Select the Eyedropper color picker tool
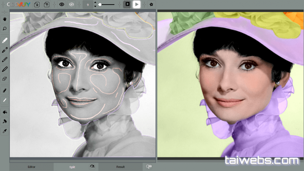This screenshot has height=171, width=304. (5, 131)
